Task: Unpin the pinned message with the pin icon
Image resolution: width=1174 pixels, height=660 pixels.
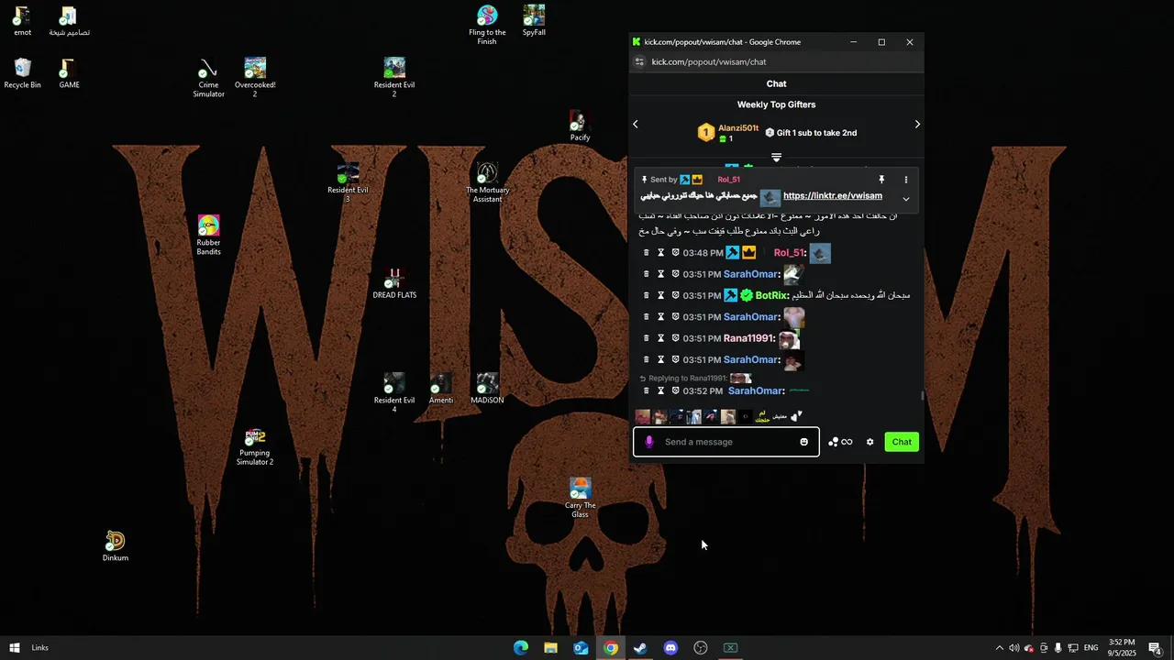Action: [881, 180]
